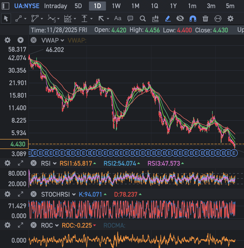The width and height of the screenshot is (244, 248).
Task: Select the 1m interval
Action: (x=192, y=6)
